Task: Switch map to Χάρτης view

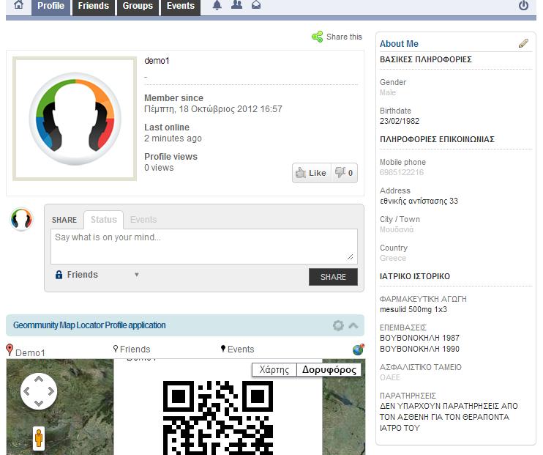Action: tap(274, 370)
